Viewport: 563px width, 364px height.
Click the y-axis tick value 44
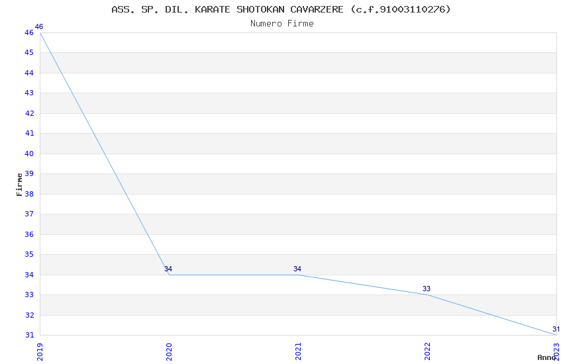(x=29, y=73)
